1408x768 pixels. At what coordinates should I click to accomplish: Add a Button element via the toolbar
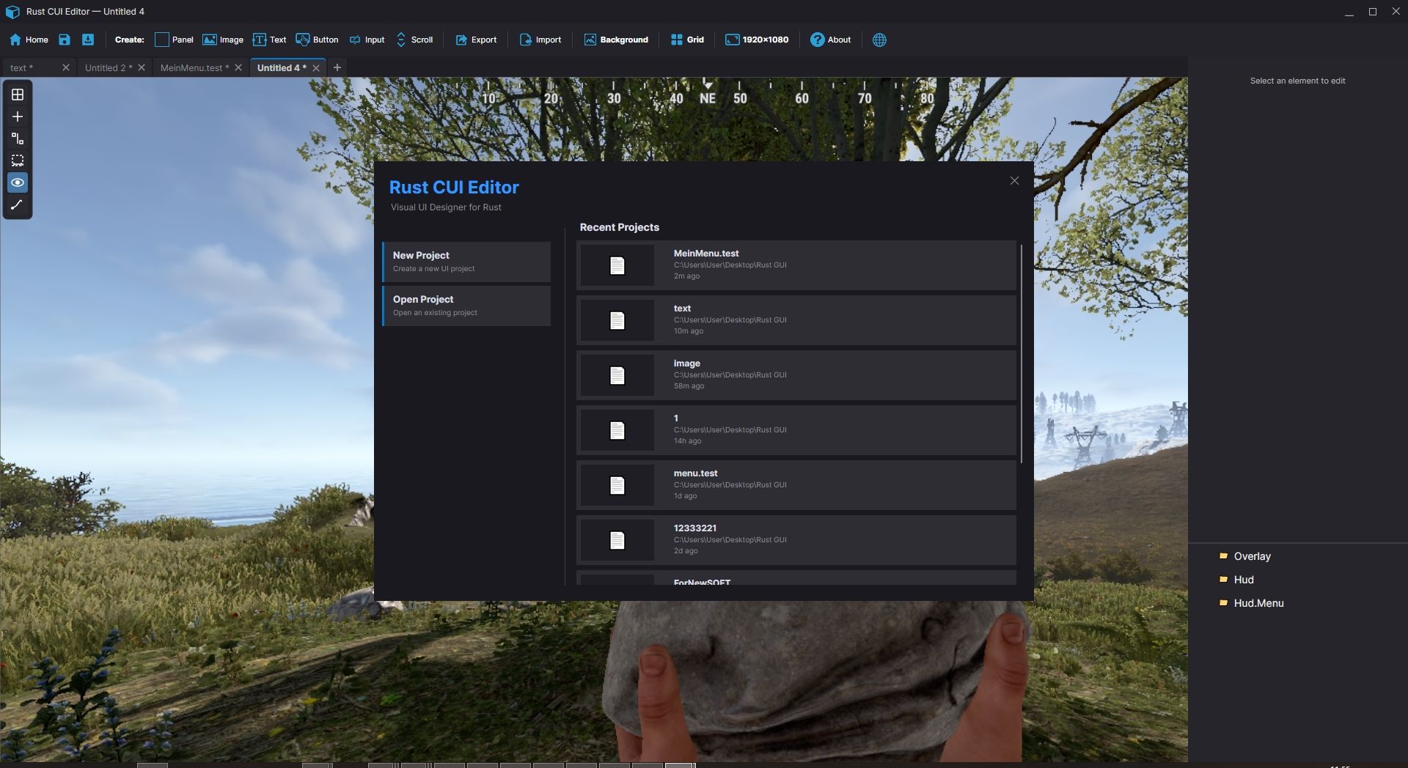tap(316, 40)
